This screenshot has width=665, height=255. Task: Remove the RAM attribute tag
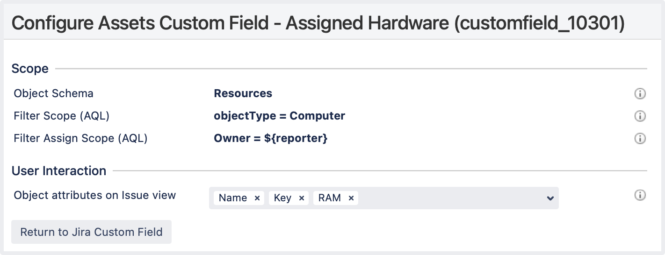pyautogui.click(x=351, y=198)
